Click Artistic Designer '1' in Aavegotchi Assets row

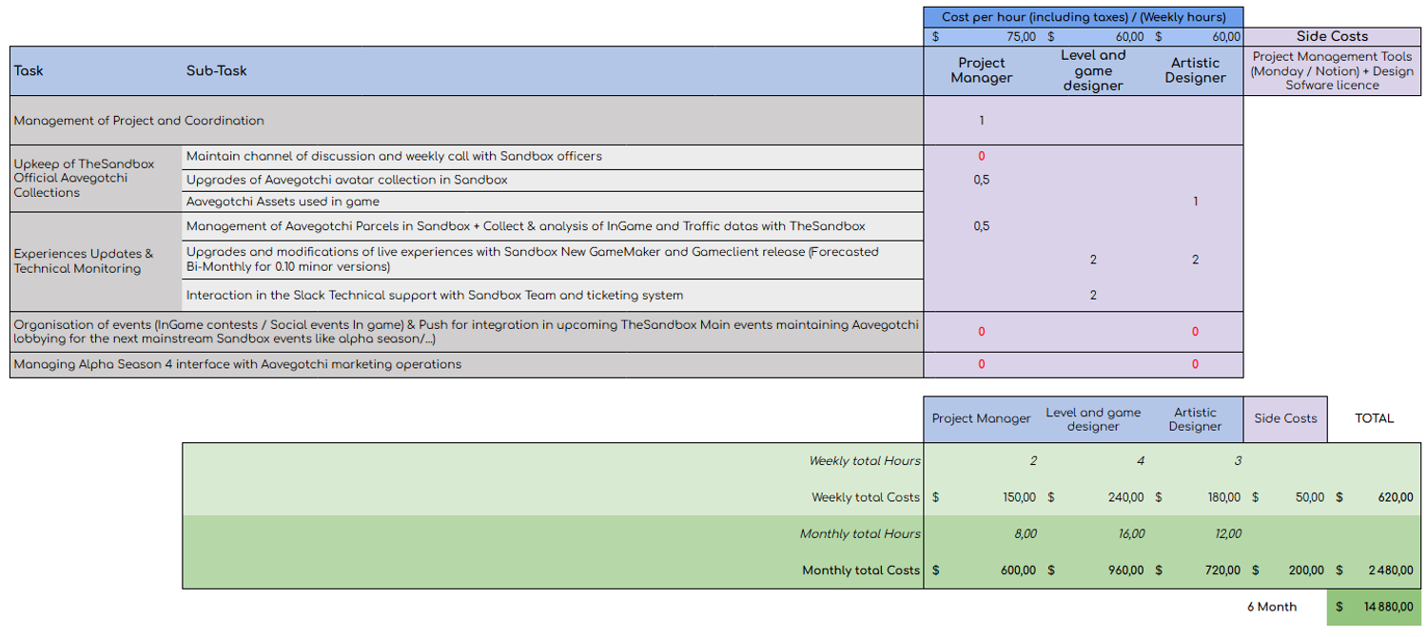pyautogui.click(x=1195, y=202)
